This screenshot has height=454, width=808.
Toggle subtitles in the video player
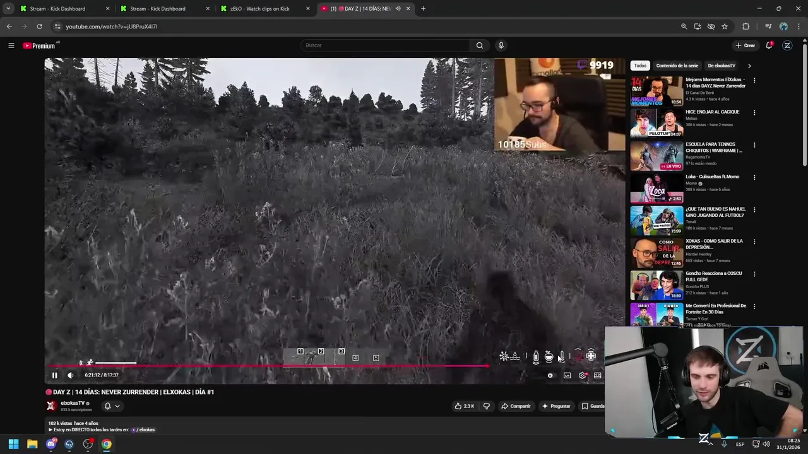[x=567, y=375]
